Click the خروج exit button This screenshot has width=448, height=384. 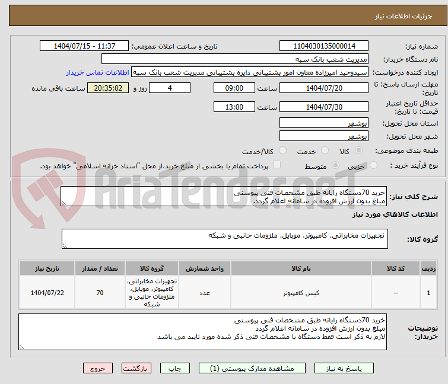click(98, 369)
